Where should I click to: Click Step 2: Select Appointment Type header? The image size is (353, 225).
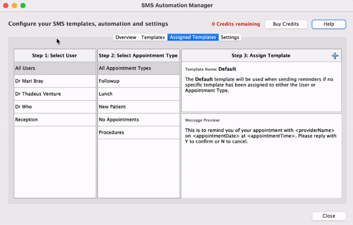pyautogui.click(x=139, y=55)
